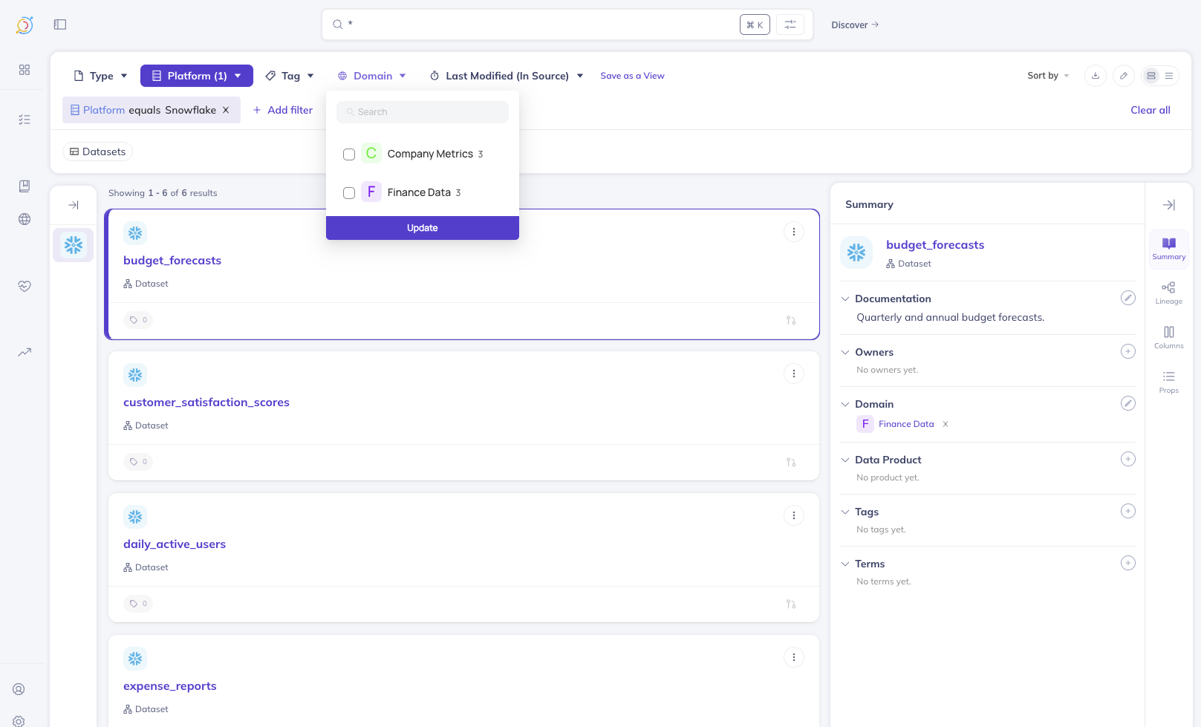Focus the Domain filter search field
Image resolution: width=1201 pixels, height=727 pixels.
point(423,112)
